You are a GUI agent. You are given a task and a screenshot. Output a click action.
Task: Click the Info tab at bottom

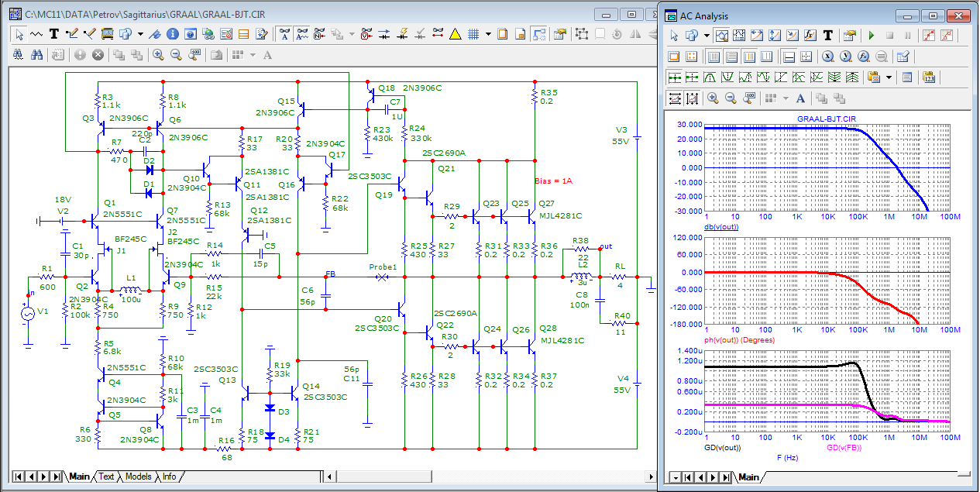point(168,477)
